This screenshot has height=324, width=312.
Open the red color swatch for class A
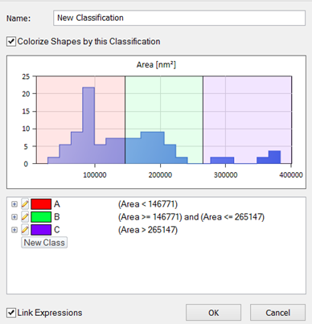tap(41, 204)
